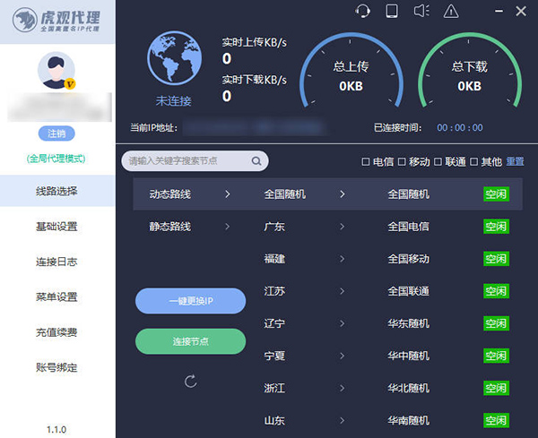Viewport: 538px width, 438px height.
Task: Click the mobile device icon in title bar
Action: 391,11
